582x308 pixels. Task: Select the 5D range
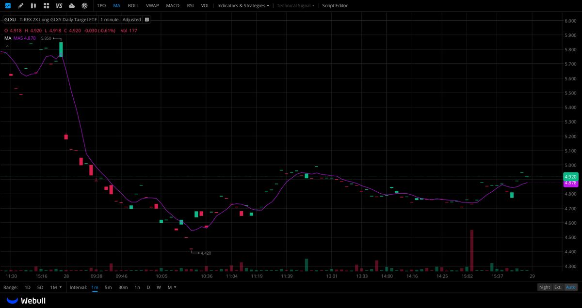point(40,287)
